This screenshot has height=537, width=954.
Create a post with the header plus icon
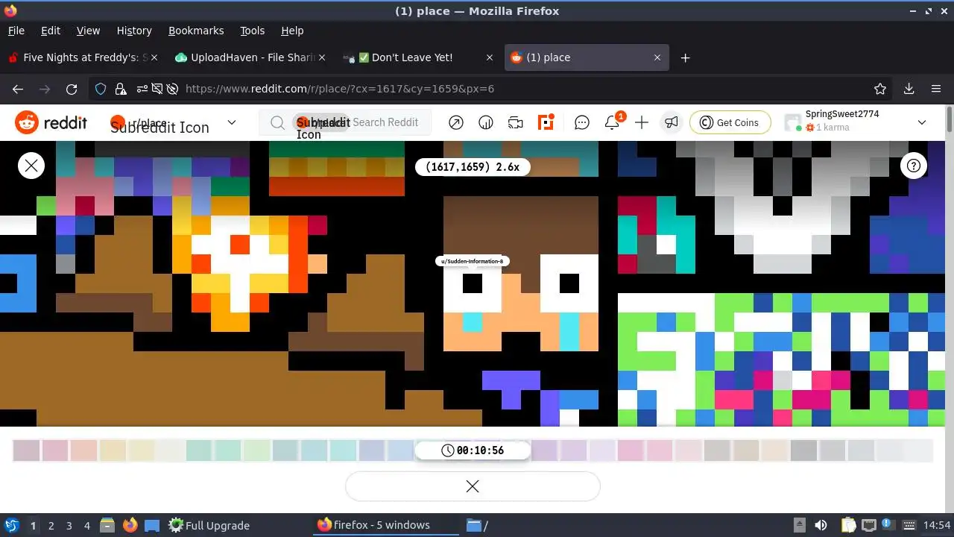coord(642,122)
